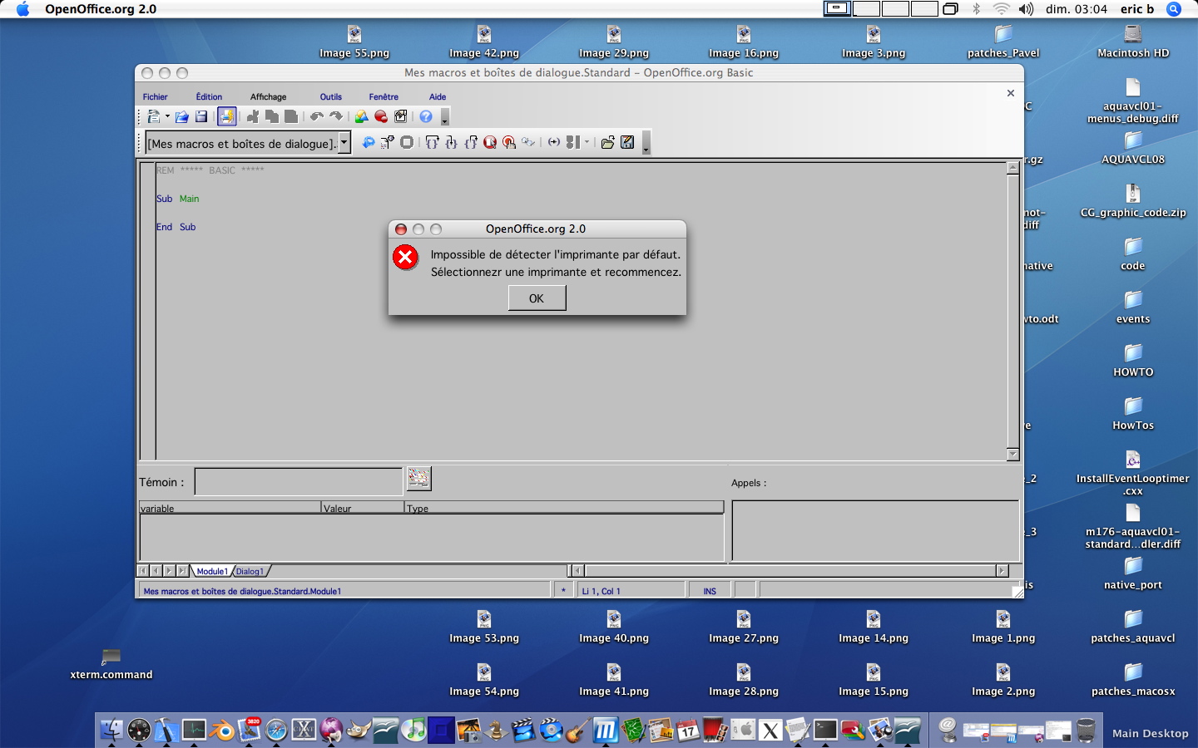Screen dimensions: 1198x748
Task: Click the Find Parentheses icon
Action: coord(554,143)
